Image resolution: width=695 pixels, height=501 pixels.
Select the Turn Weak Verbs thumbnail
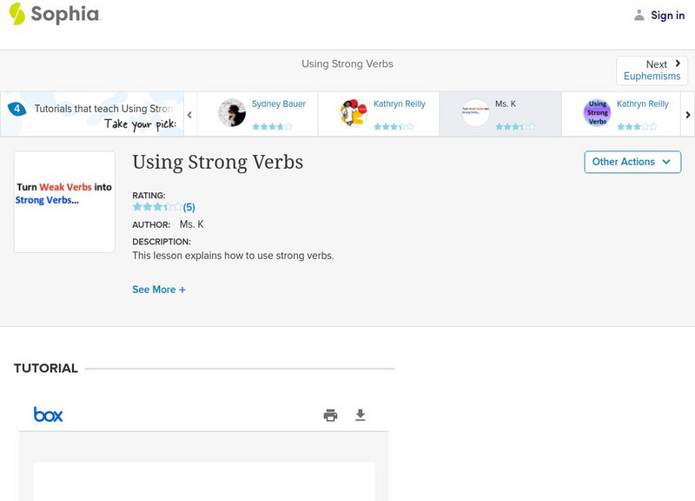pos(64,201)
